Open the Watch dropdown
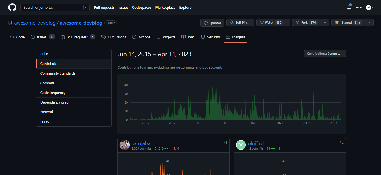Image resolution: width=381 pixels, height=175 pixels. (273, 23)
